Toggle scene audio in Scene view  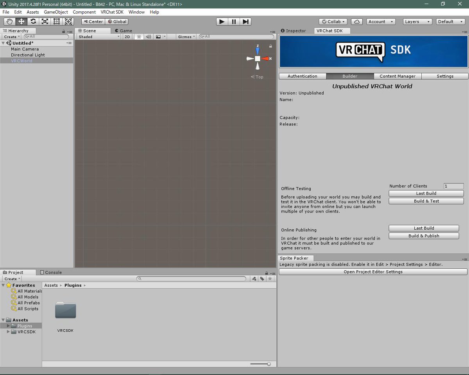pos(149,37)
